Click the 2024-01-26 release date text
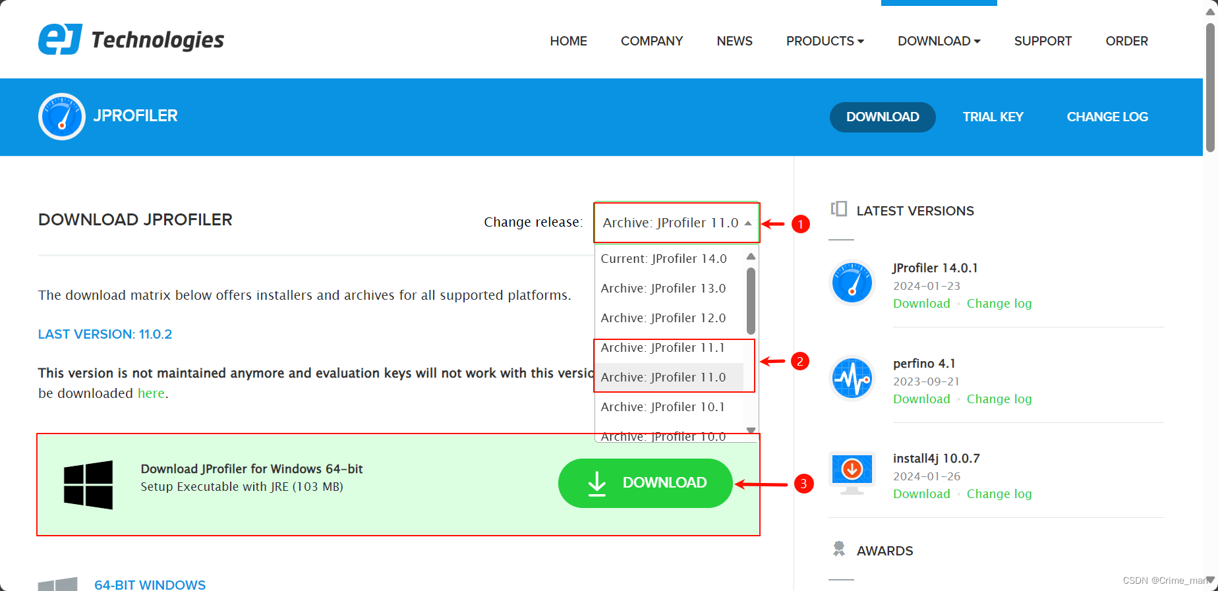The width and height of the screenshot is (1218, 591). (927, 476)
